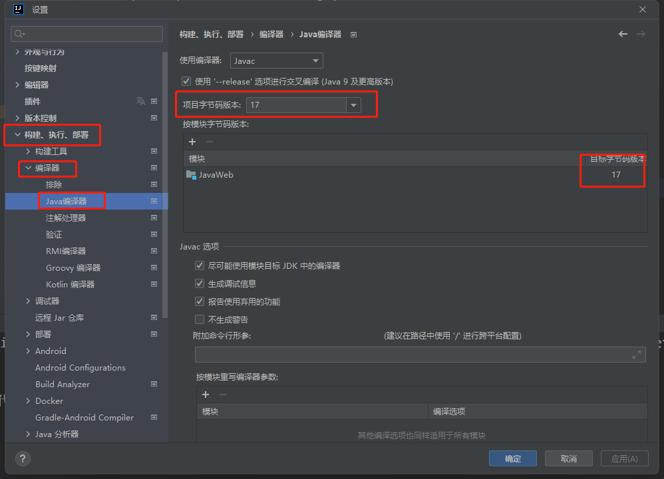This screenshot has width=664, height=479.
Task: Click the project-level icon beside Java编译器 breadcrumb
Action: (353, 35)
